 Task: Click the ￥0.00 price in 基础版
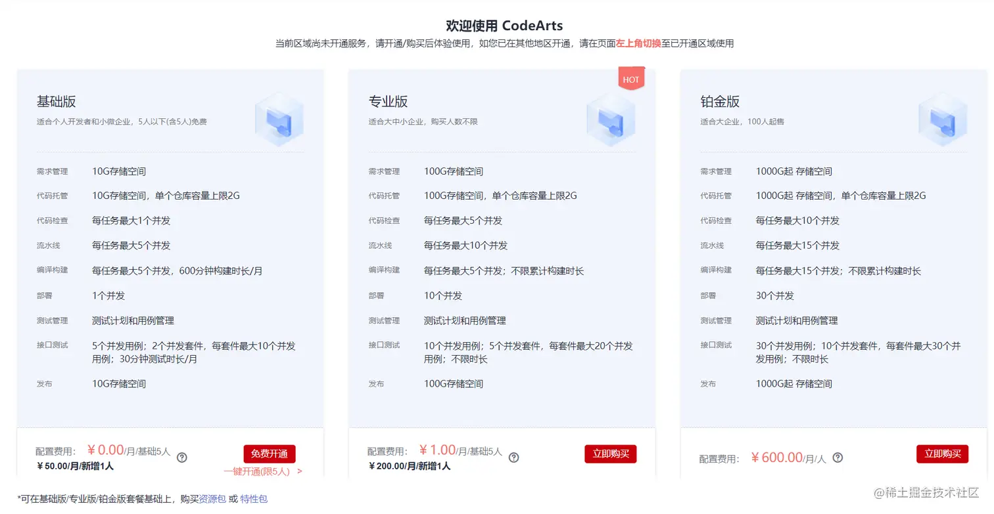(x=106, y=450)
